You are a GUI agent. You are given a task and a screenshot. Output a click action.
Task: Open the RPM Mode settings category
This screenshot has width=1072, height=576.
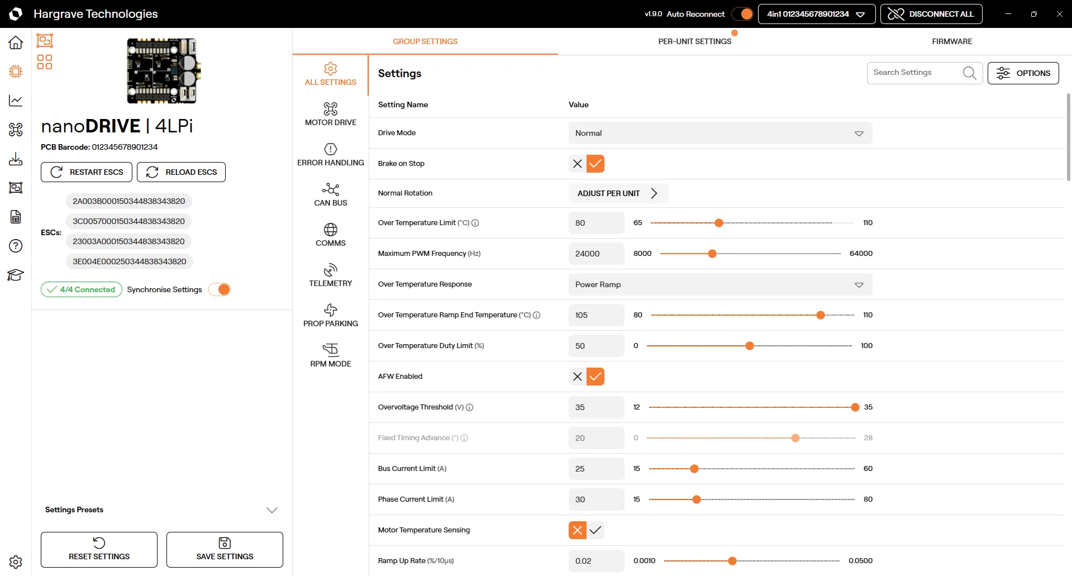click(x=331, y=356)
